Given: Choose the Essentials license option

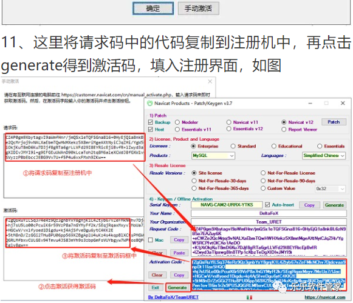Looking at the screenshot, I should (320, 146).
